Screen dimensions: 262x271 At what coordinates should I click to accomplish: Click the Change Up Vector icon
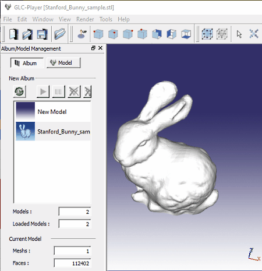pos(82,34)
